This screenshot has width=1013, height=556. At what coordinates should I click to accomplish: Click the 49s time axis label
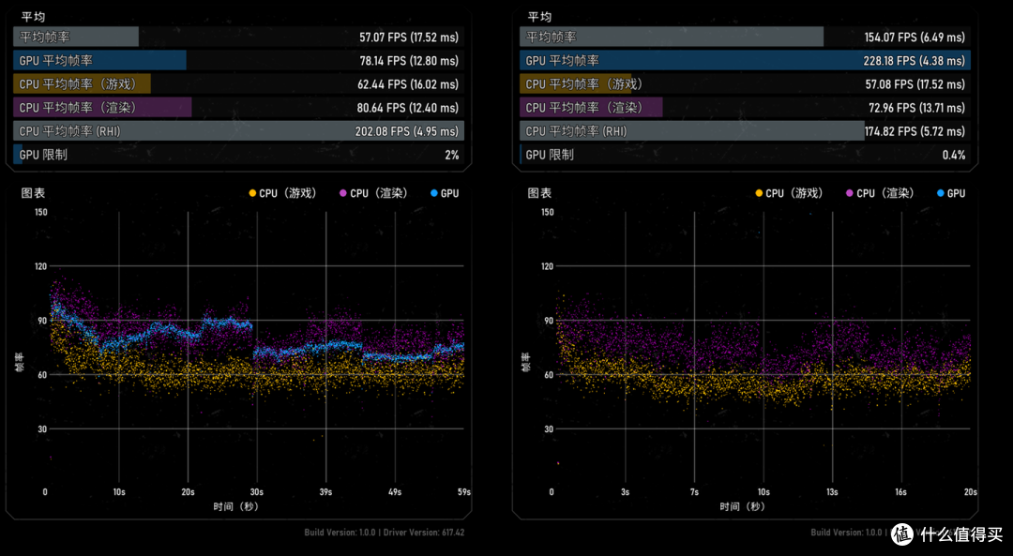pyautogui.click(x=395, y=492)
